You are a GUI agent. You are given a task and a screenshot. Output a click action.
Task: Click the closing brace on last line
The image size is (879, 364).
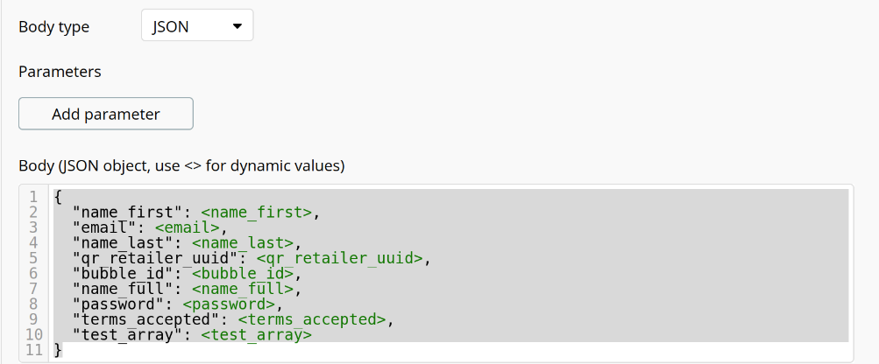point(58,350)
